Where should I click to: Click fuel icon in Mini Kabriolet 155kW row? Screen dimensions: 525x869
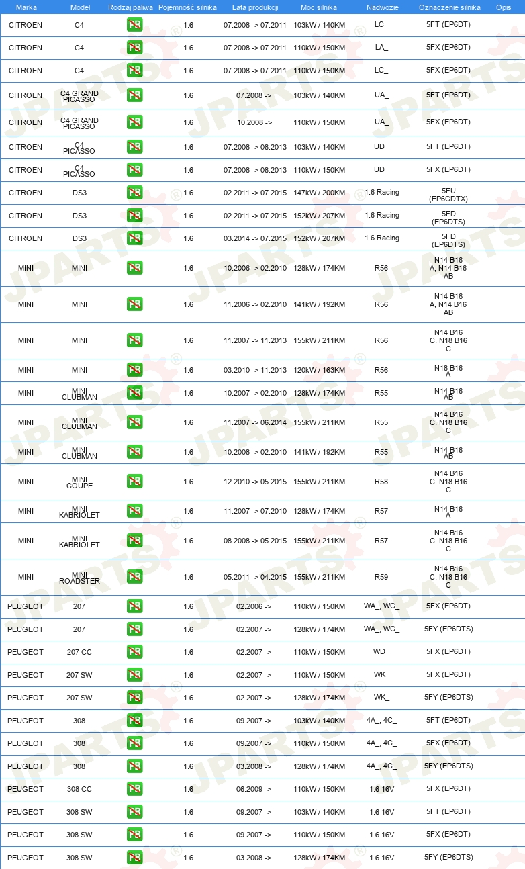coord(134,540)
